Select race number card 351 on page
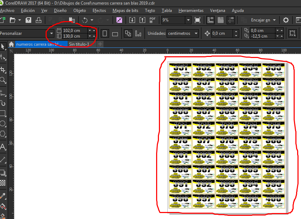 pos(180,70)
